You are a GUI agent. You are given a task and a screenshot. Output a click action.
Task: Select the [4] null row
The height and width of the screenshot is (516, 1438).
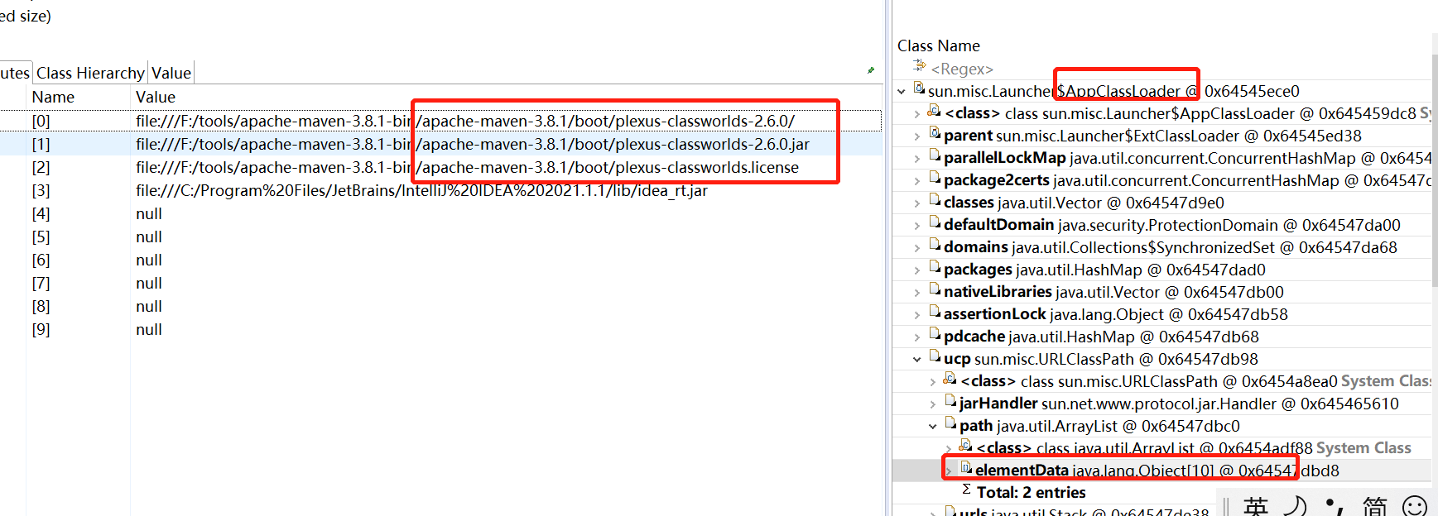(x=439, y=213)
